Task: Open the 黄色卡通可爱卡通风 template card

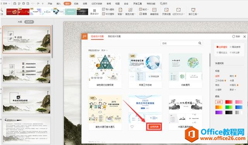Action: tap(105, 113)
